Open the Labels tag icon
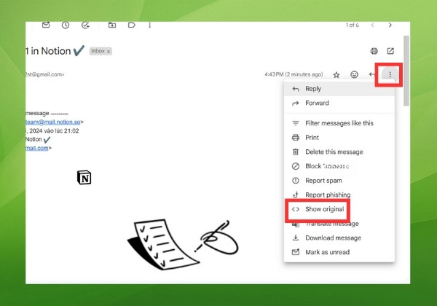Viewport: 437px width, 306px height. tap(132, 25)
